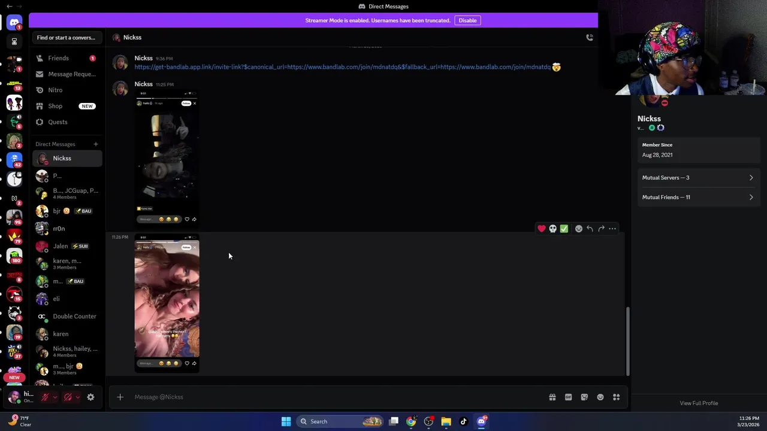Click the plus attachment button
This screenshot has width=767, height=431.
click(120, 397)
